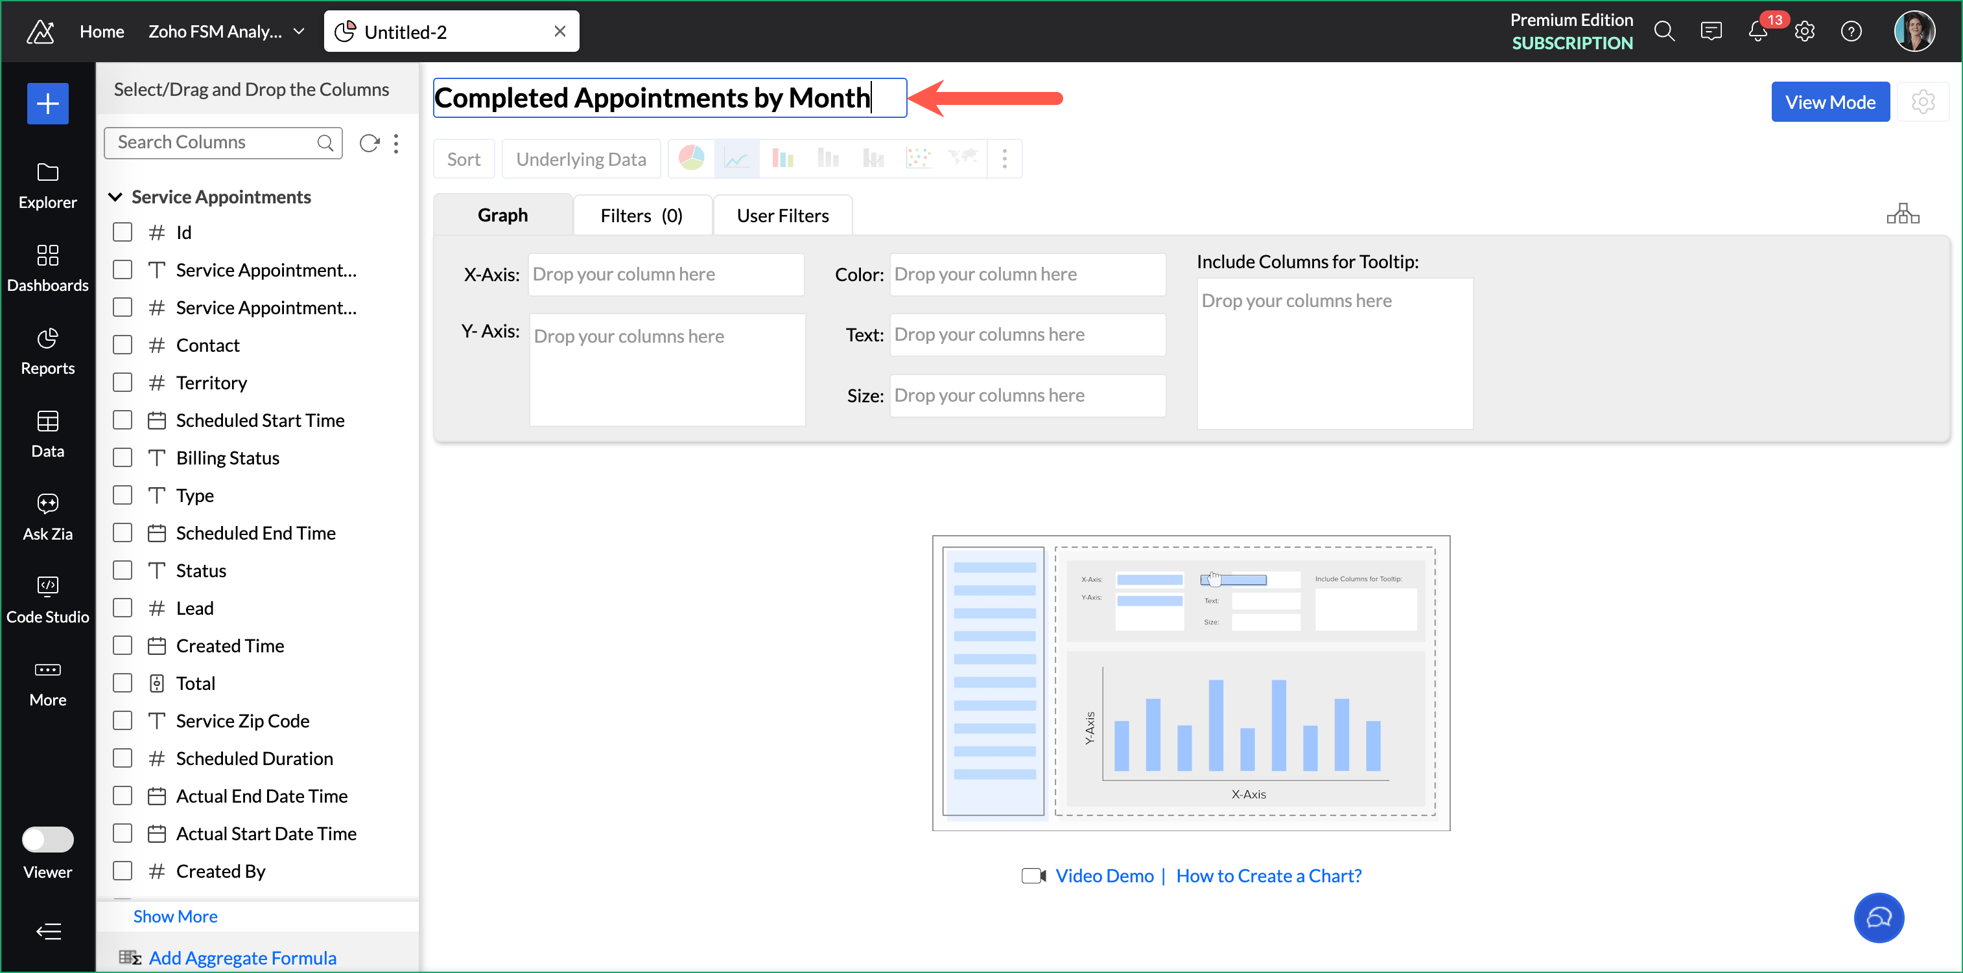1963x973 pixels.
Task: Click the Search Columns input field
Action: 213,143
